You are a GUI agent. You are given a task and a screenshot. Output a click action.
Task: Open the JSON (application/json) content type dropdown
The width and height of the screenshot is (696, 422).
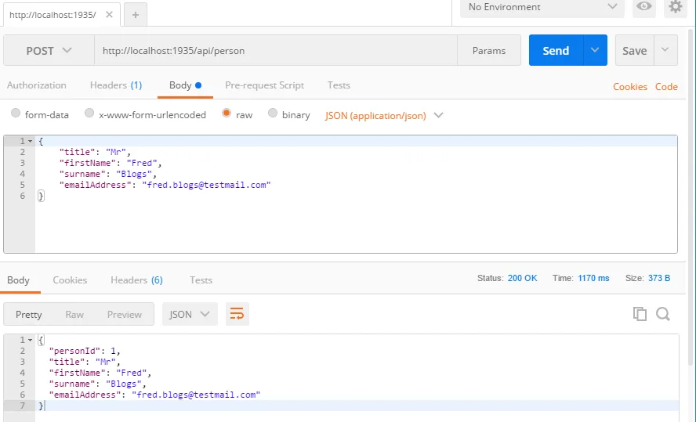pos(384,115)
